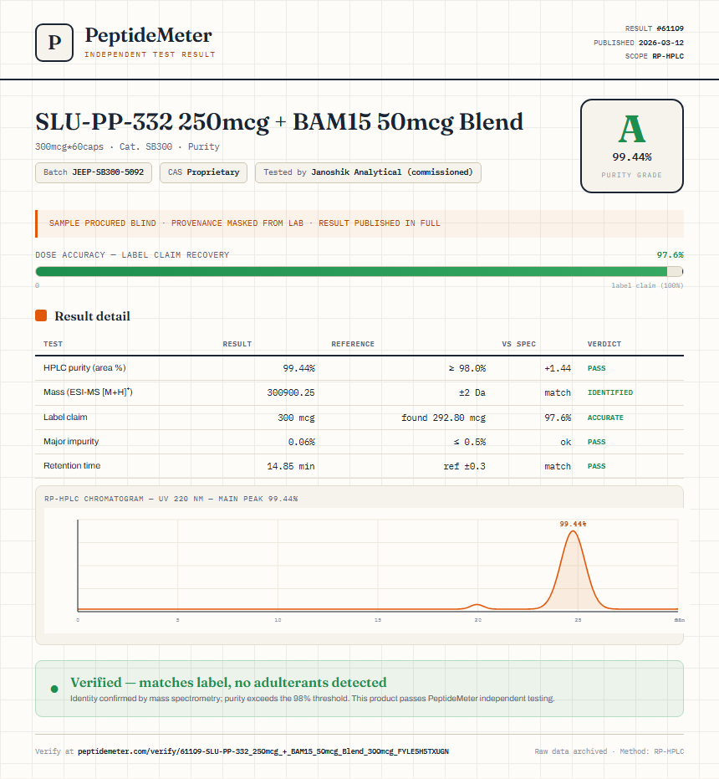The width and height of the screenshot is (719, 779).
Task: Click the sample procured blind notice banner
Action: [x=359, y=223]
